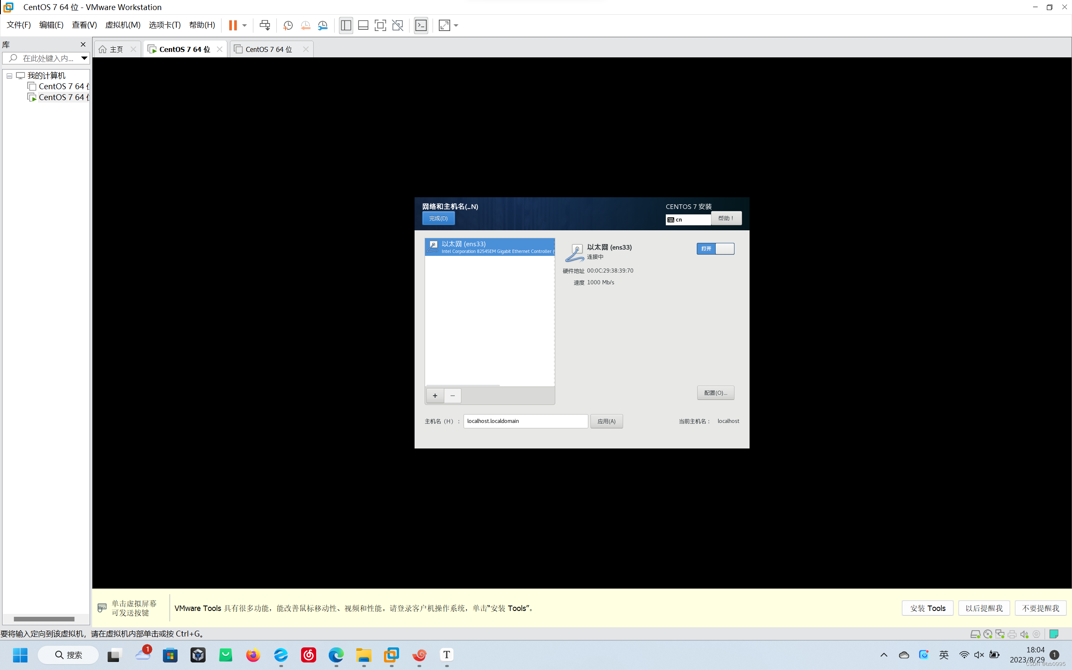Image resolution: width=1072 pixels, height=670 pixels.
Task: Click the network adapter status icon
Action: pyautogui.click(x=1000, y=634)
